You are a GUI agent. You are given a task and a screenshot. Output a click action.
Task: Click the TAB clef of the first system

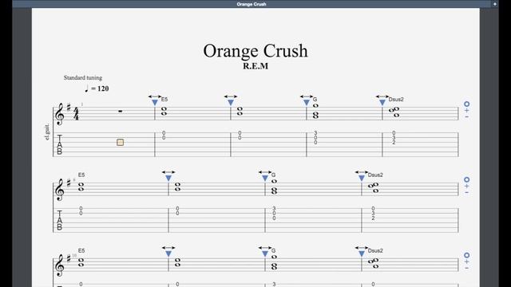(x=60, y=145)
